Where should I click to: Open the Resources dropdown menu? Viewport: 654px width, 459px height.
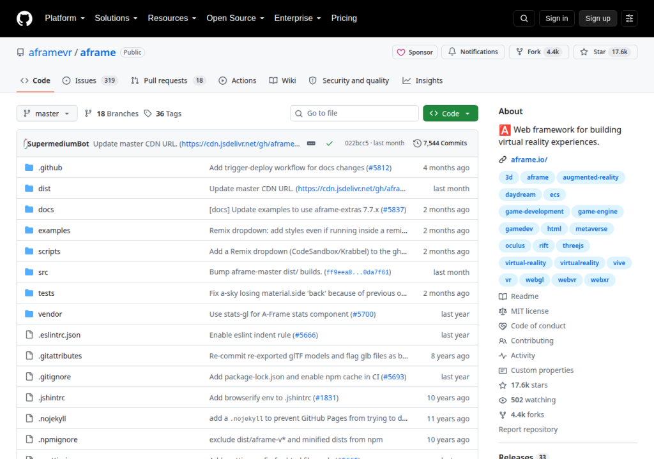point(172,18)
